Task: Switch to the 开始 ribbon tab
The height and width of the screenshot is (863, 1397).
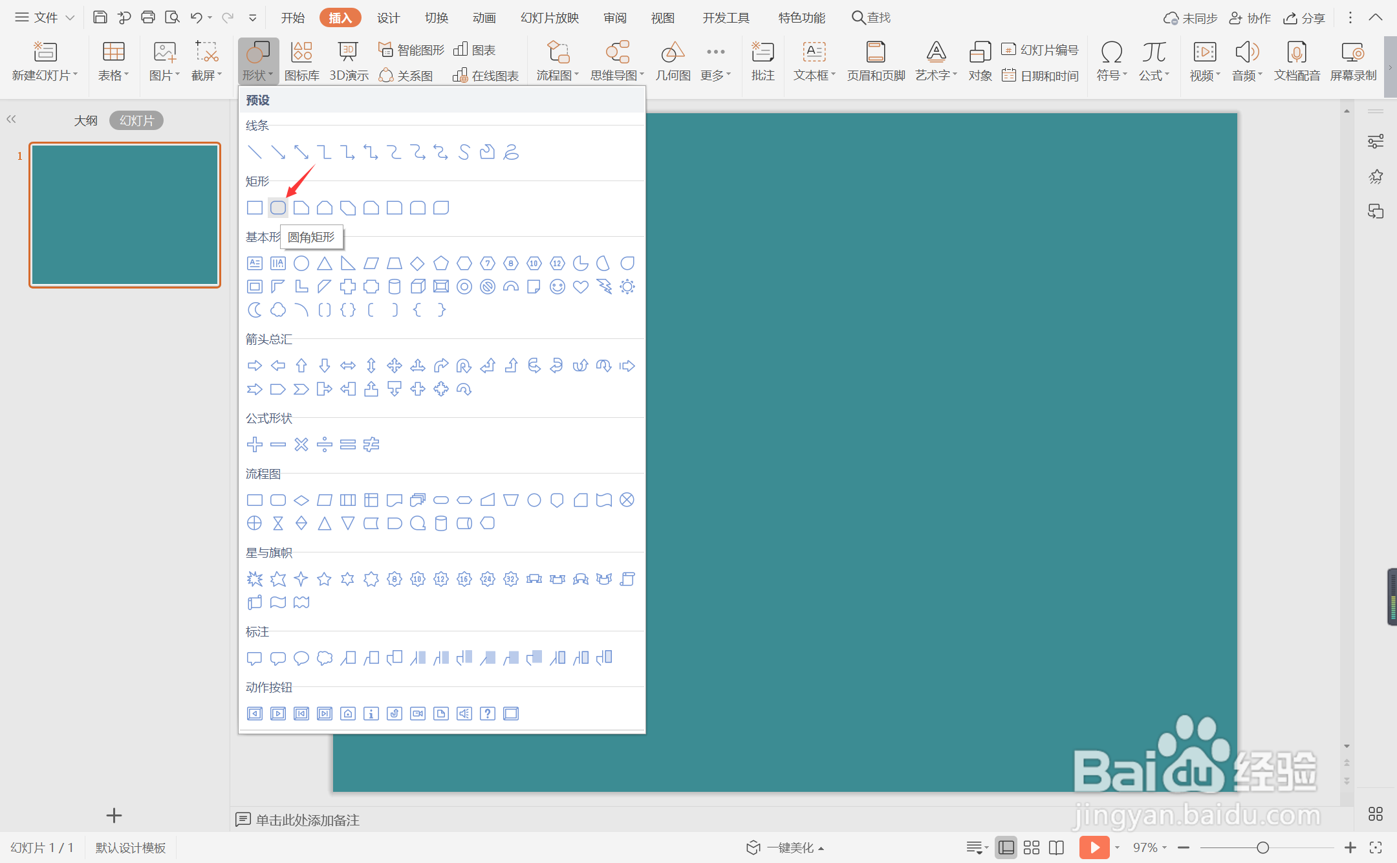Action: [292, 17]
